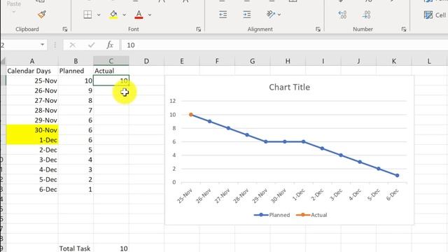This screenshot has width=448, height=252.
Task: Open the Font group dialog launcher
Action: click(x=199, y=29)
